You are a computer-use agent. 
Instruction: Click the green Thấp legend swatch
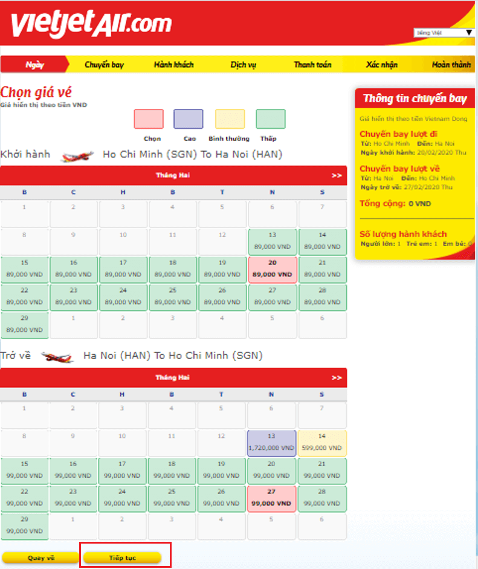tap(271, 119)
